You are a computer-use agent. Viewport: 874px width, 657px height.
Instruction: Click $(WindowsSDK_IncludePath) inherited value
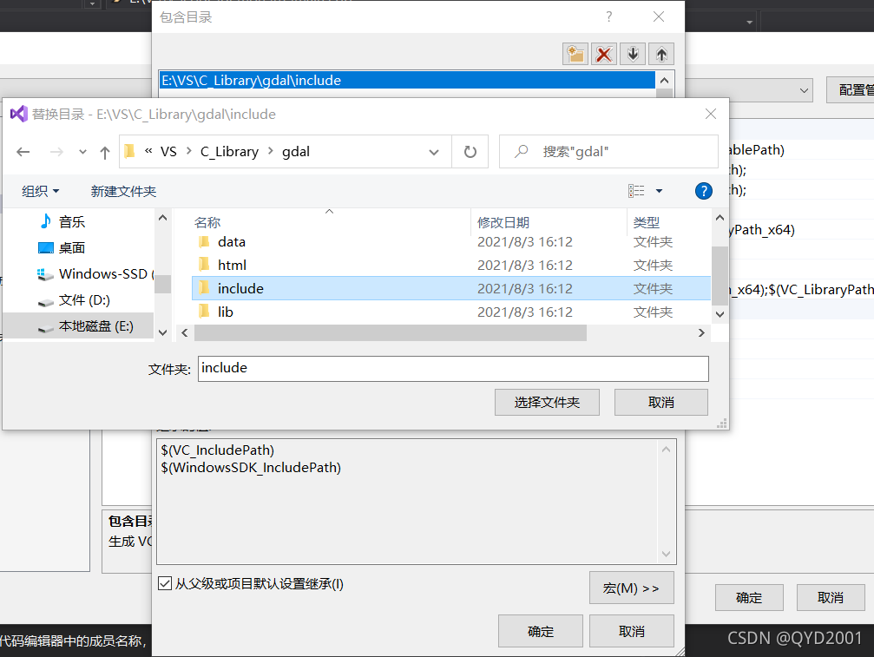(x=251, y=468)
